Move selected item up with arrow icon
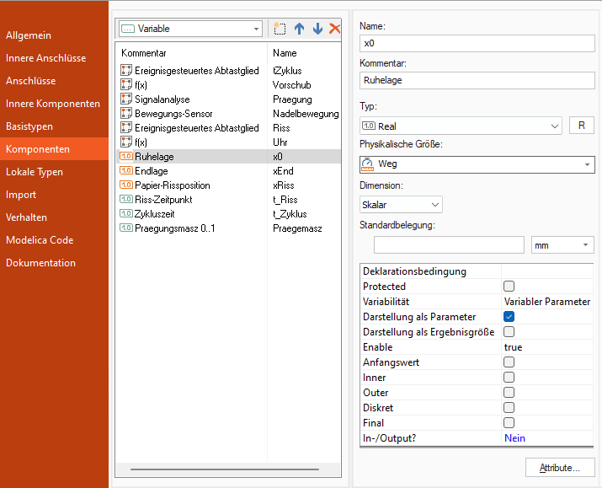 tap(299, 29)
